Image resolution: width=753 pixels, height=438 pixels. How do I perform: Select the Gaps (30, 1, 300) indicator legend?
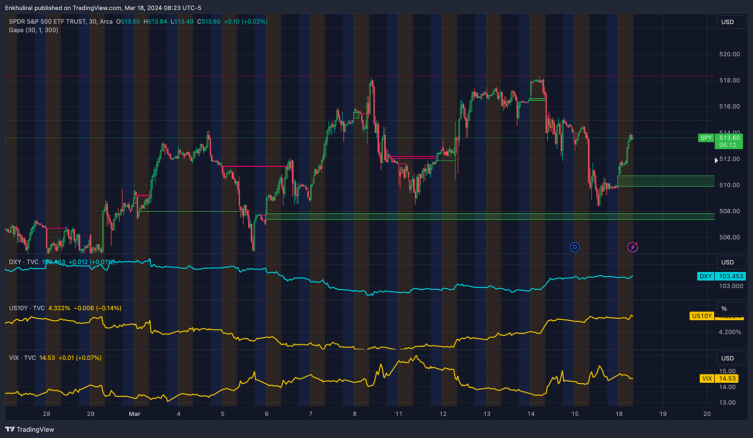(34, 30)
